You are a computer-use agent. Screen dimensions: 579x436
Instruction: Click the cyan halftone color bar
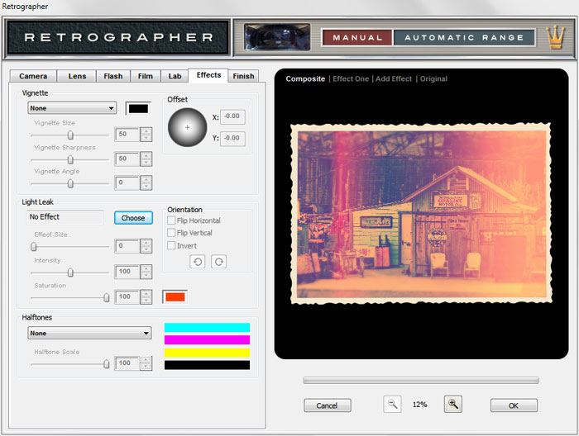[x=207, y=327]
